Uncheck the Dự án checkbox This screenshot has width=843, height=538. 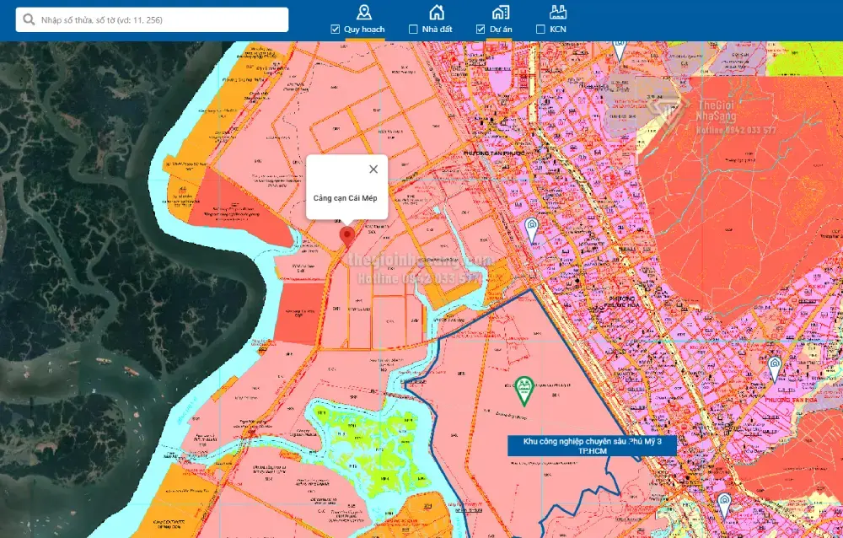[481, 30]
